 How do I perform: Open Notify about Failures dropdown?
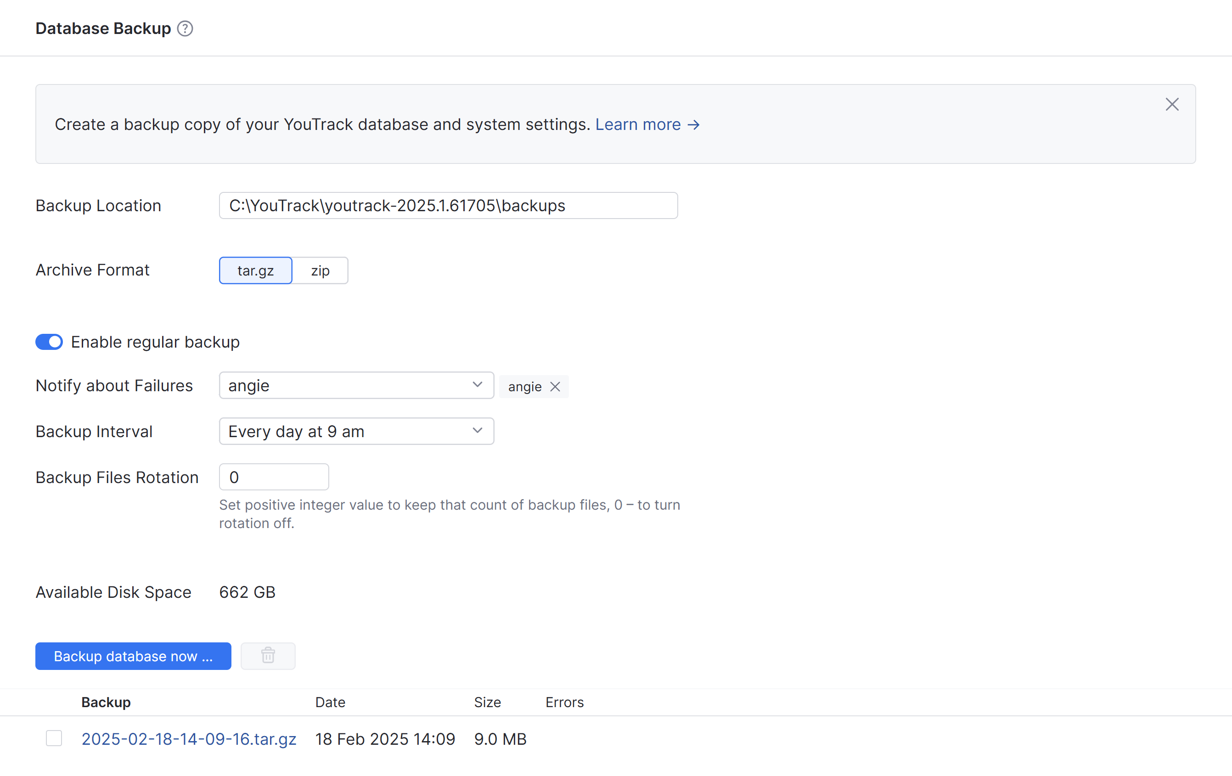[356, 385]
